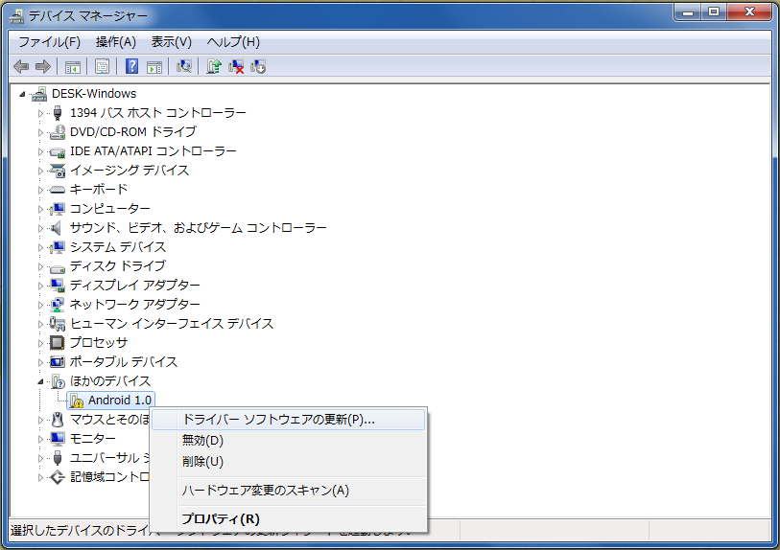Viewport: 780px width, 550px height.
Task: Click the network adapter icon
Action: click(58, 304)
